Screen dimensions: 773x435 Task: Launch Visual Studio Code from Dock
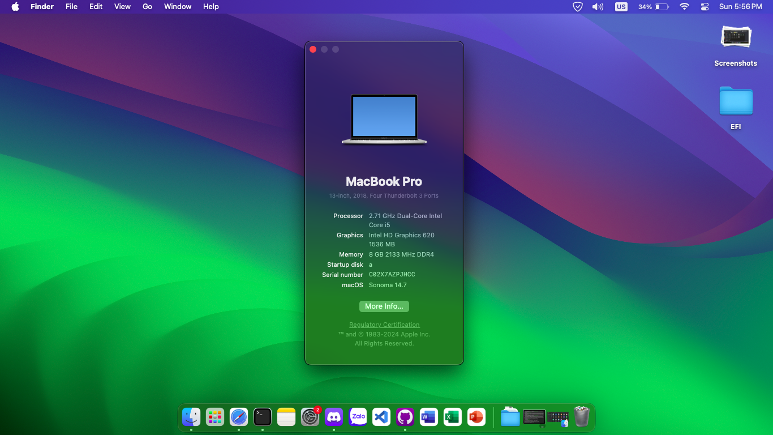(x=381, y=417)
